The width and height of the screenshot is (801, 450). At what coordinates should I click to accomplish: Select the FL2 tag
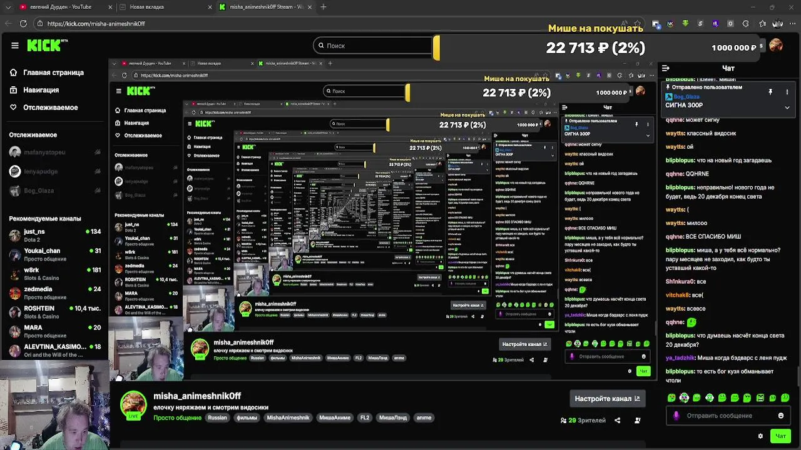pos(365,418)
